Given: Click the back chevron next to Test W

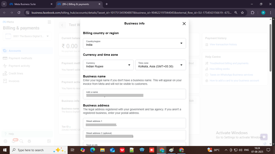Looking at the screenshot, I should tap(62, 25).
